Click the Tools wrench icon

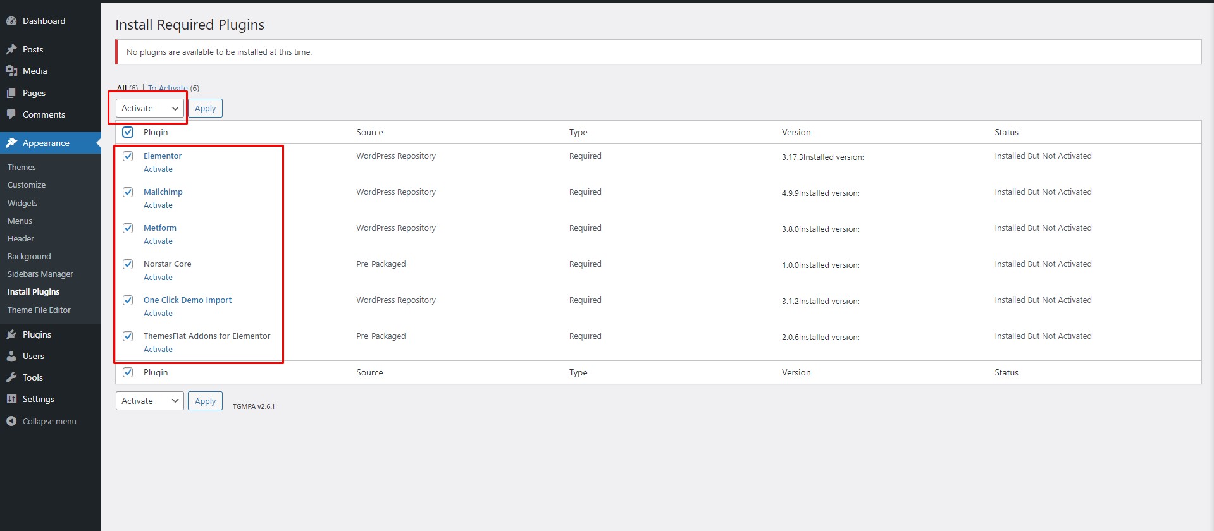(x=11, y=377)
